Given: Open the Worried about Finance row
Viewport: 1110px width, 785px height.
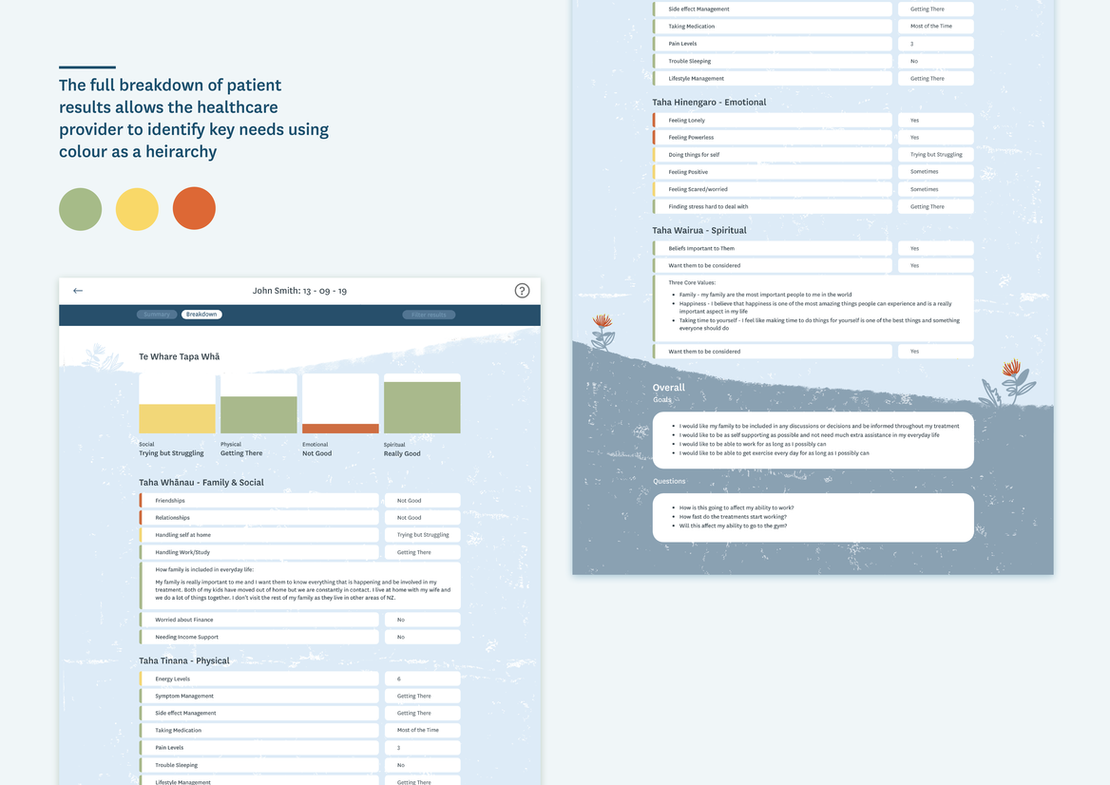Looking at the screenshot, I should [x=259, y=620].
